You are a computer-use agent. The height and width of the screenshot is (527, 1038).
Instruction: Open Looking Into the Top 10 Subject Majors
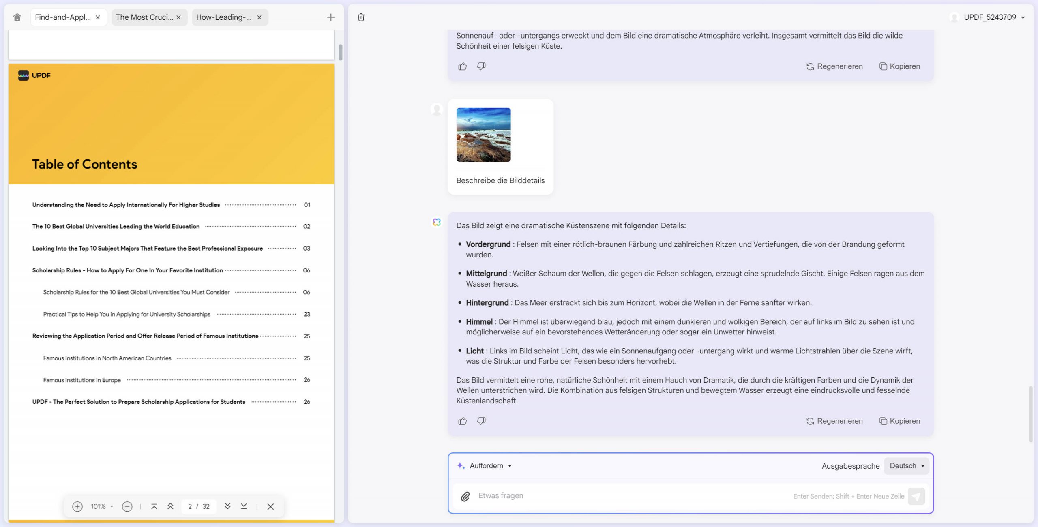click(171, 249)
